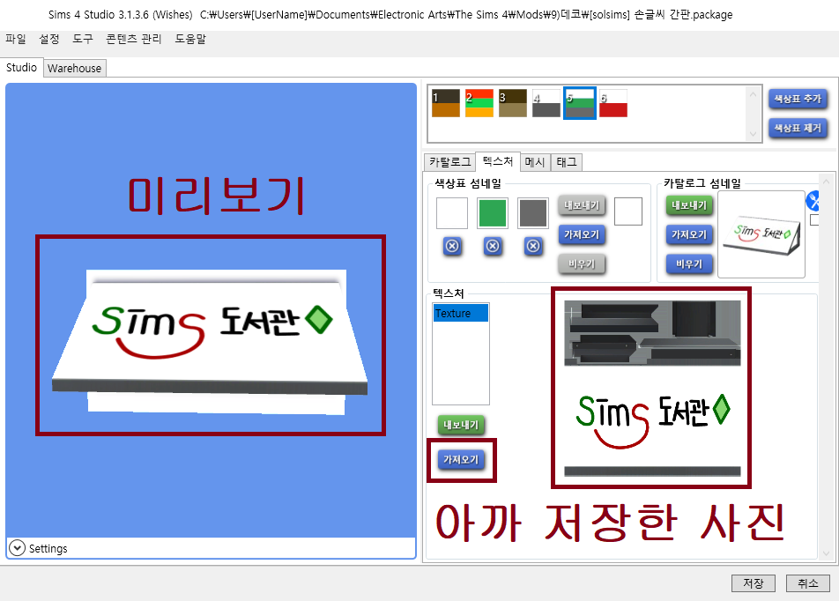This screenshot has height=601, width=839.
Task: Click the 가져오기 texture import button
Action: [x=461, y=459]
